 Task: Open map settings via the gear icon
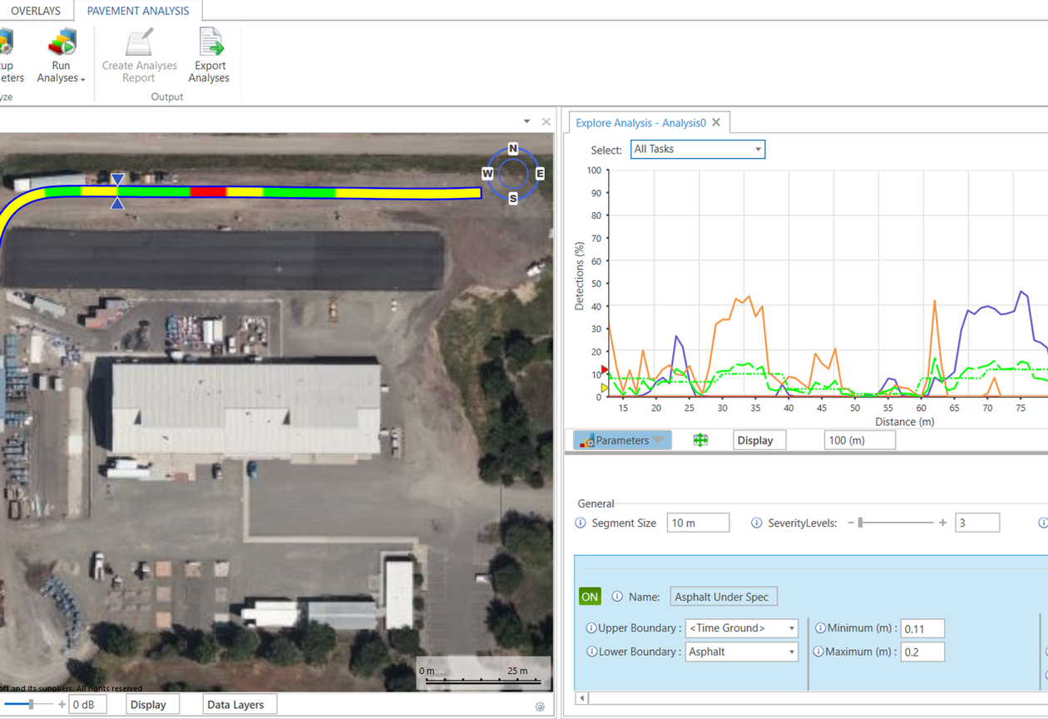pyautogui.click(x=541, y=705)
